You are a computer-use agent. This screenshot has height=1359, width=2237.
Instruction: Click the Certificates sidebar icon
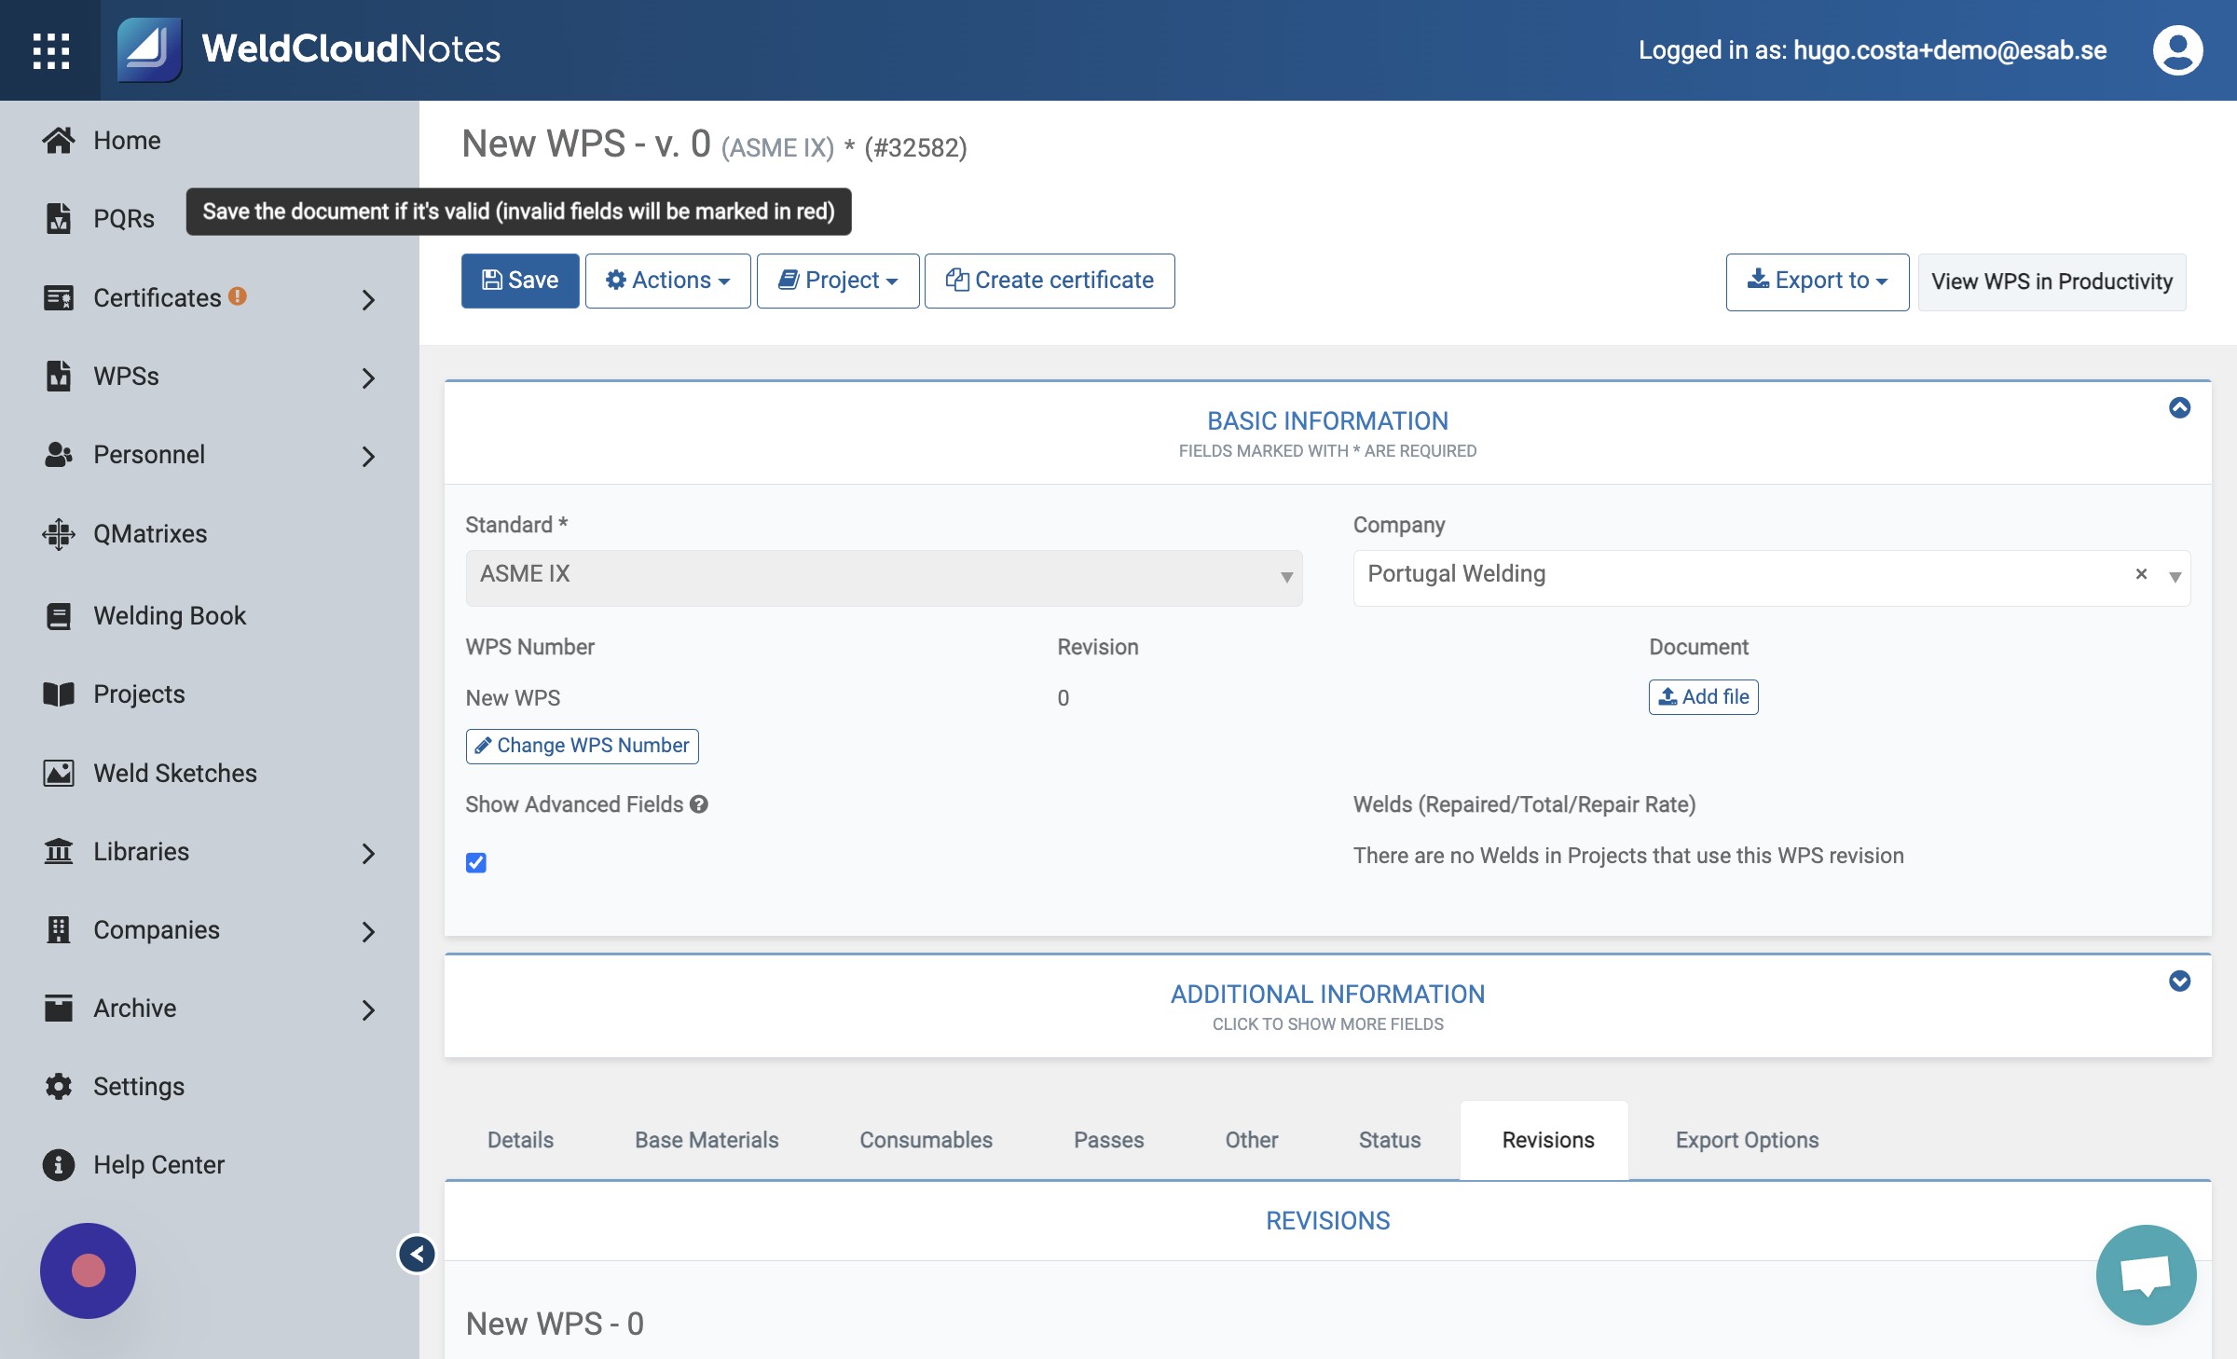(58, 297)
